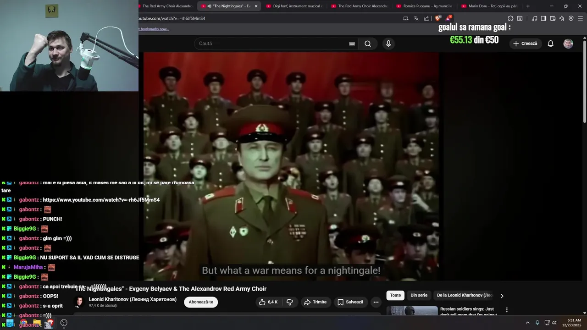
Task: Click the tab search icon in toolbar
Action: (520, 18)
